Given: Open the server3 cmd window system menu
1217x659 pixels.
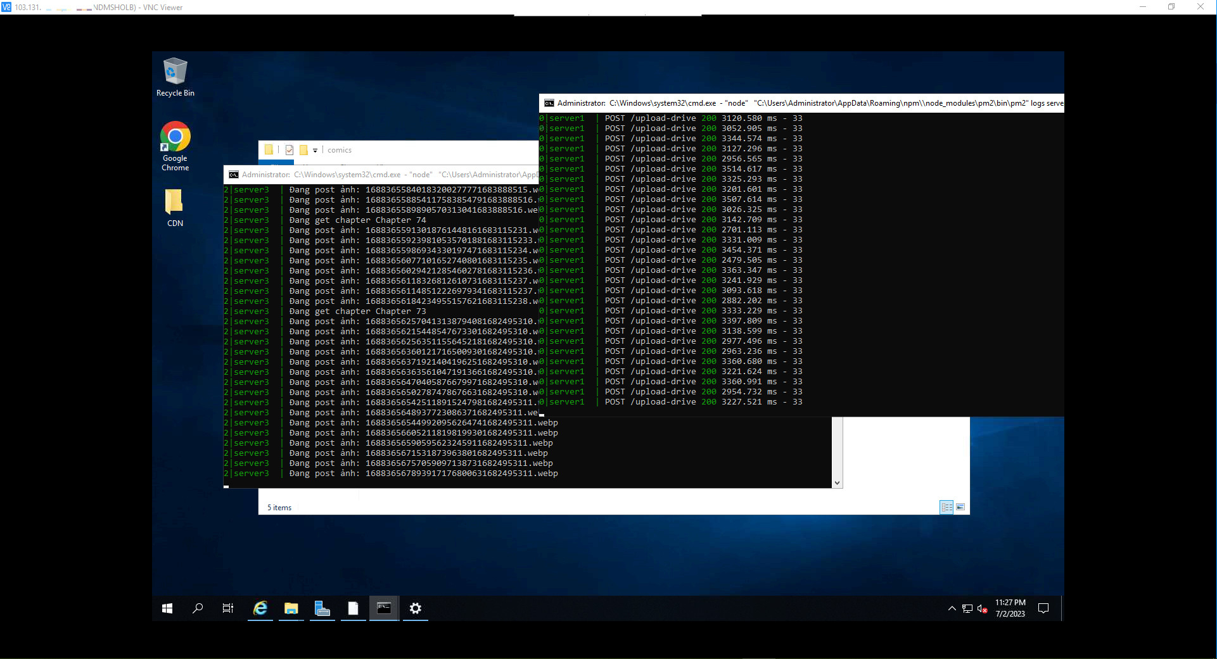Looking at the screenshot, I should 234,175.
